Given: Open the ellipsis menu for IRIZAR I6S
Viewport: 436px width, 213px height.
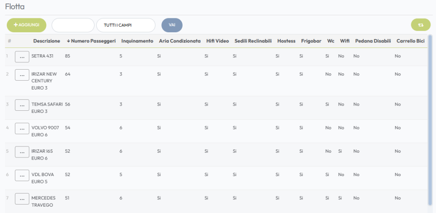Looking at the screenshot, I should (22, 152).
